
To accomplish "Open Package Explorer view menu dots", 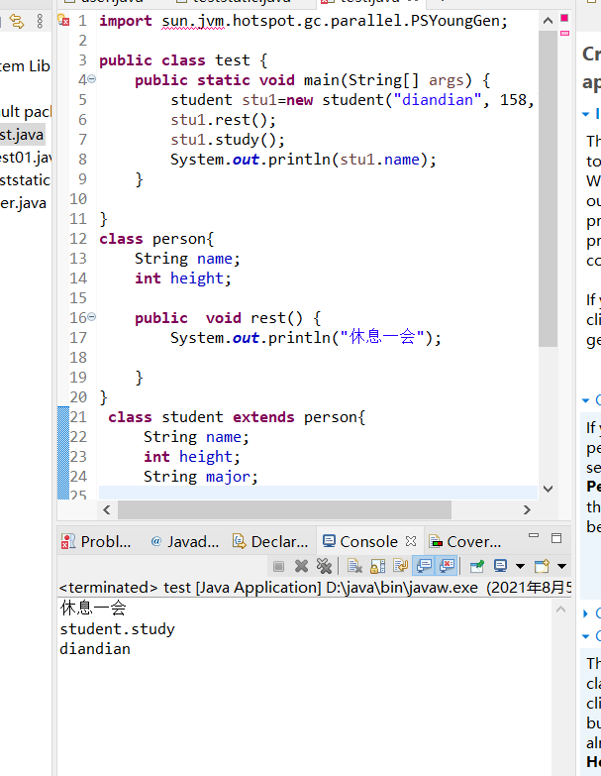I will 40,21.
